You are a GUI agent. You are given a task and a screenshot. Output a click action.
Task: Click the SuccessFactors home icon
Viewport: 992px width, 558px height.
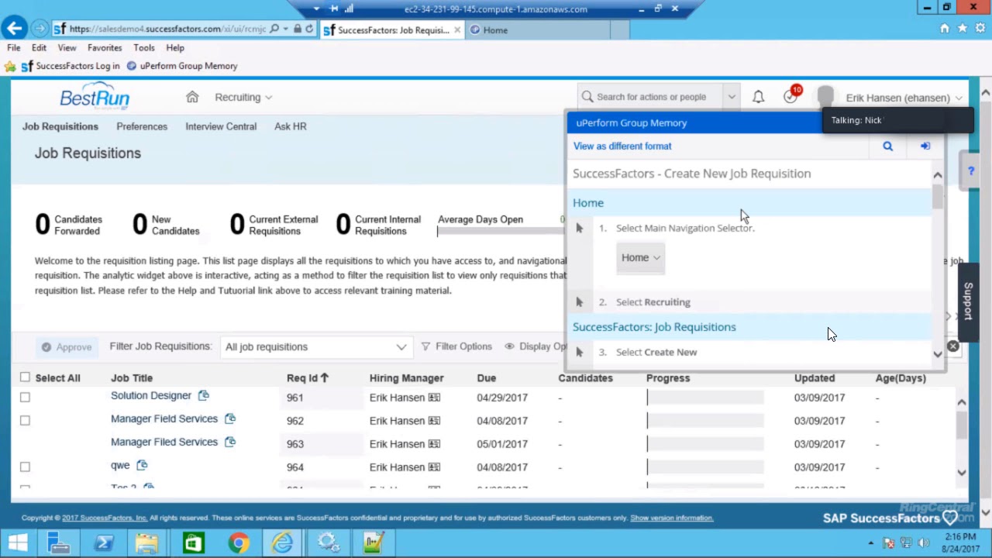(x=192, y=97)
